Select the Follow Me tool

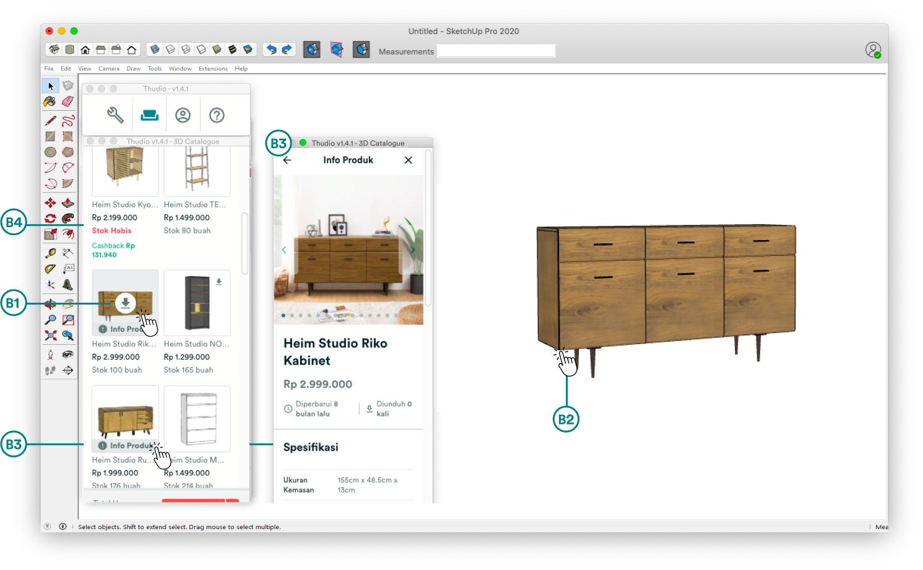pyautogui.click(x=68, y=218)
